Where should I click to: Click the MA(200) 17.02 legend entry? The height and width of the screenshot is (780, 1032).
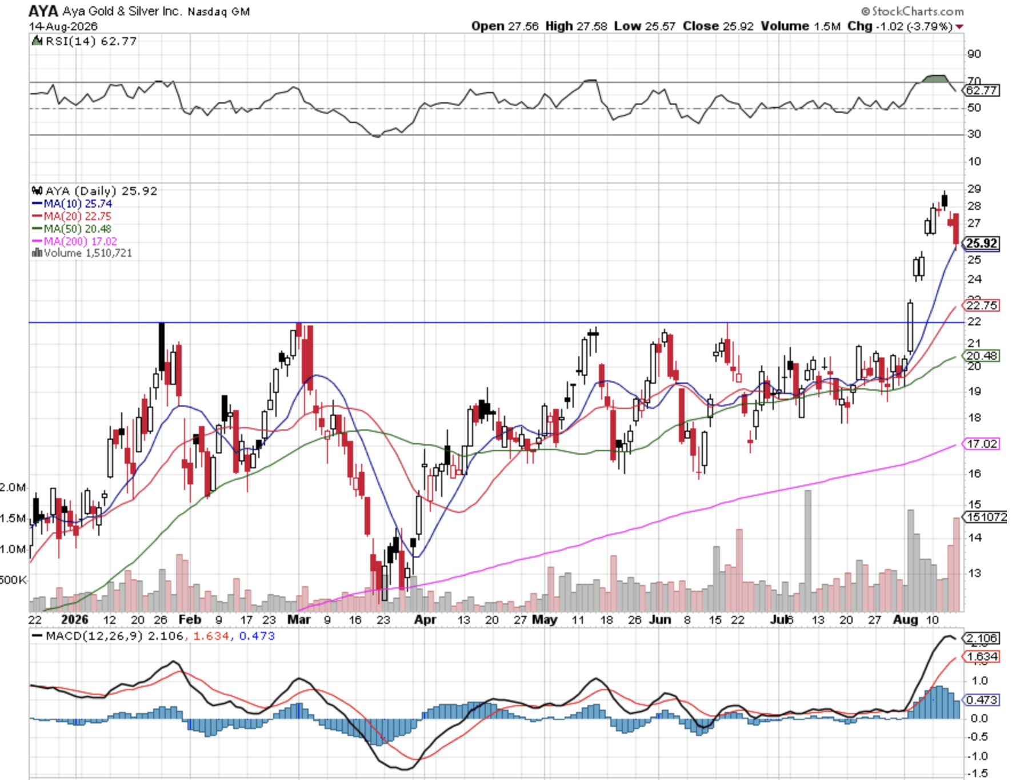click(81, 241)
